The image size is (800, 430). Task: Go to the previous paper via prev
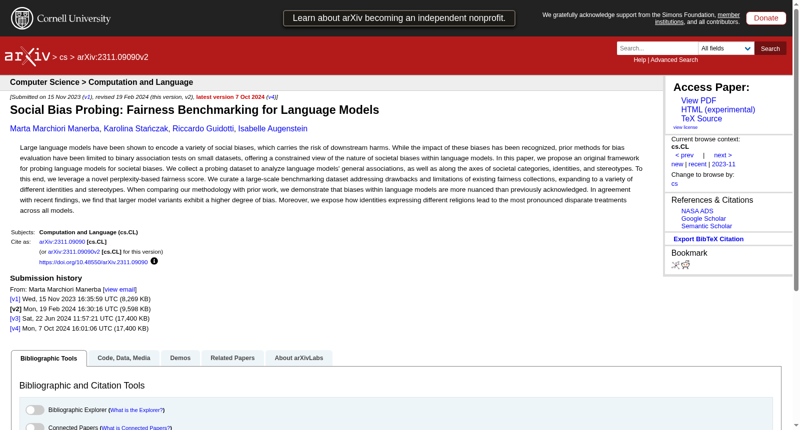(x=684, y=155)
